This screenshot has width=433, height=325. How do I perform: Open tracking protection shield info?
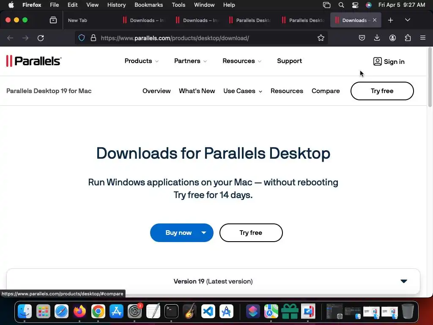tap(82, 38)
